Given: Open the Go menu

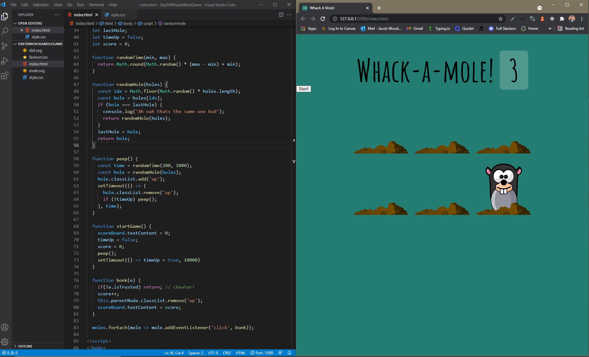Looking at the screenshot, I should click(70, 5).
